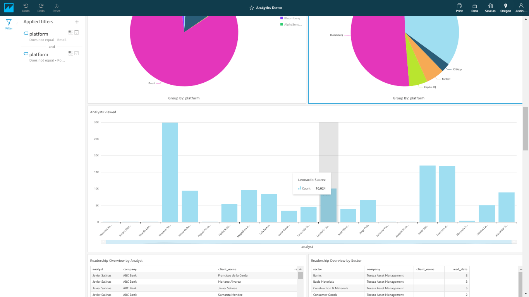Click the Bloomberg purple legend swatch

[x=282, y=18]
